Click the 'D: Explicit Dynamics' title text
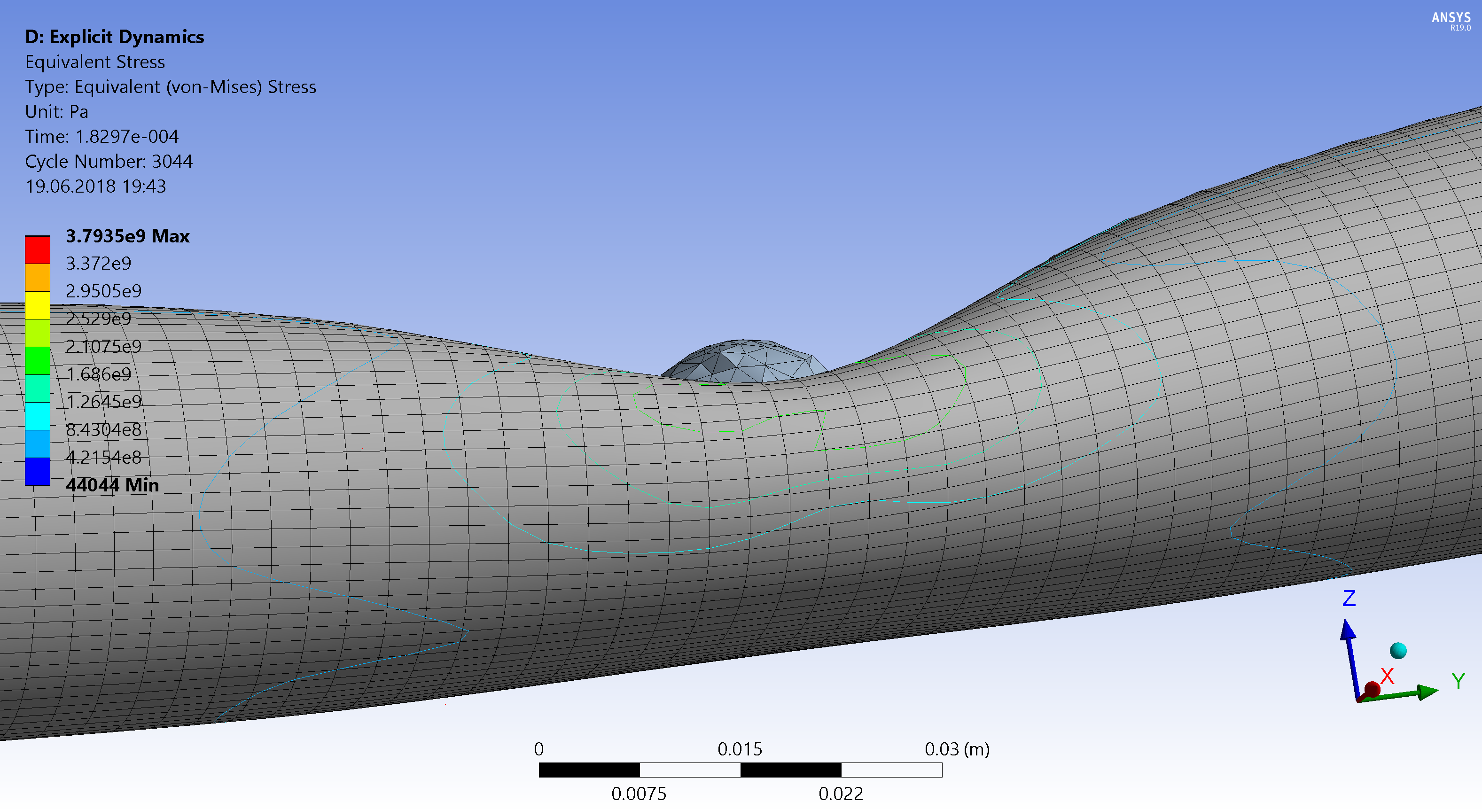This screenshot has height=809, width=1482. click(x=115, y=37)
